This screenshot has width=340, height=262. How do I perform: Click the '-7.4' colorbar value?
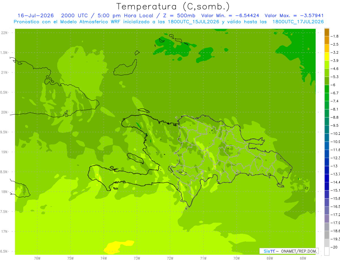tap(335, 101)
